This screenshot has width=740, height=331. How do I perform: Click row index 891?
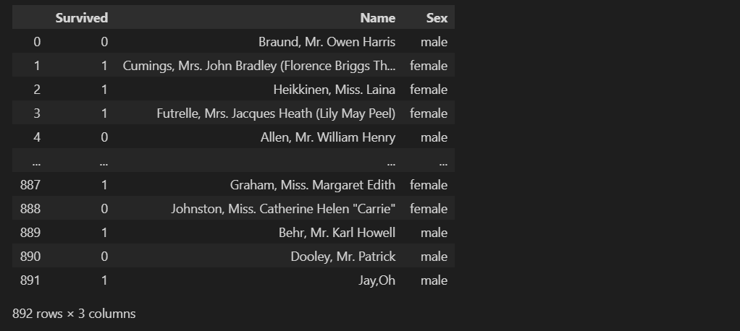tap(30, 280)
